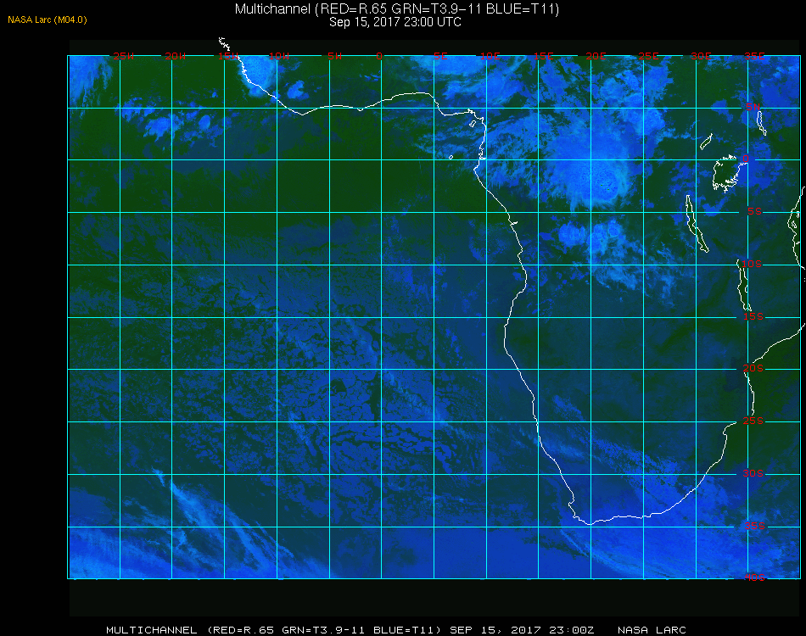The height and width of the screenshot is (636, 806).
Task: Click the 0 longitude label between 5W and 5E
Action: point(379,56)
